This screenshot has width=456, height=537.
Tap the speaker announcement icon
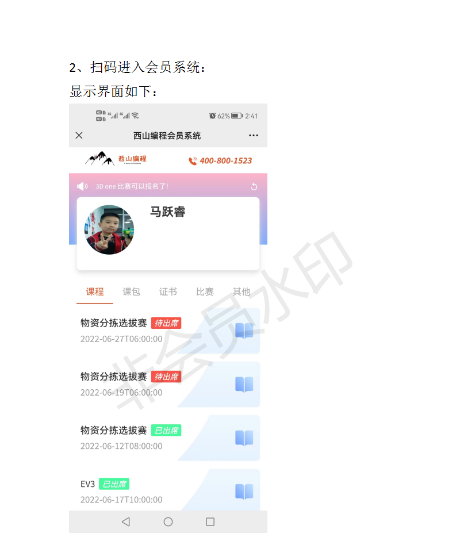(x=82, y=186)
